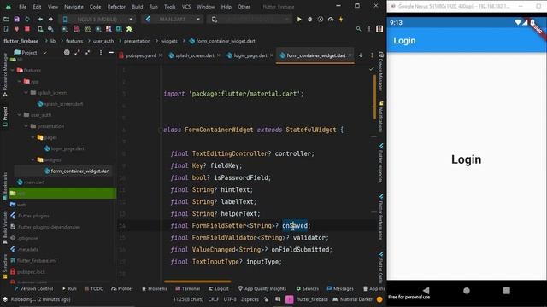Switch to the login_page.dart editor tab
The width and height of the screenshot is (547, 307).
coord(250,55)
